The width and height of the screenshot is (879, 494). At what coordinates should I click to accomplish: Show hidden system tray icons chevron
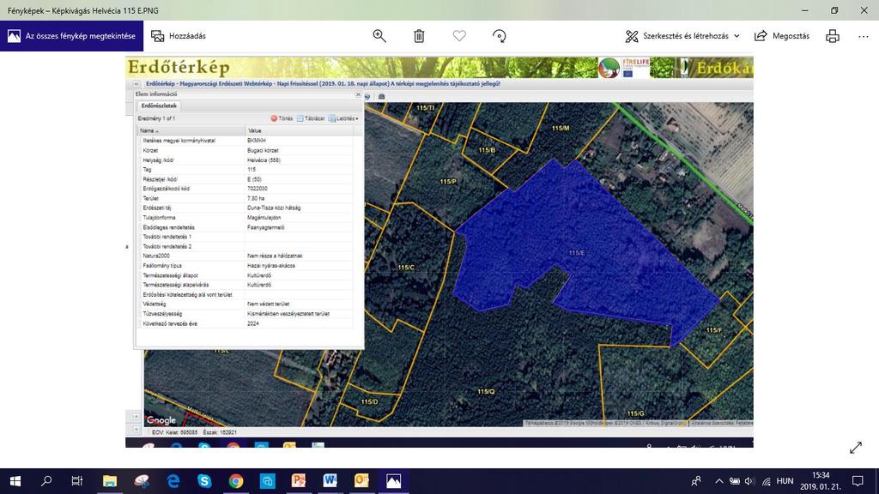pyautogui.click(x=718, y=481)
